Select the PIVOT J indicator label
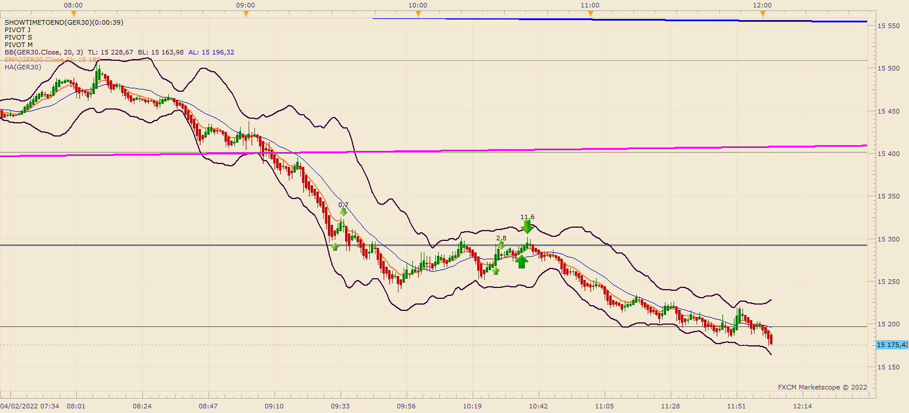The height and width of the screenshot is (413, 909). point(18,30)
